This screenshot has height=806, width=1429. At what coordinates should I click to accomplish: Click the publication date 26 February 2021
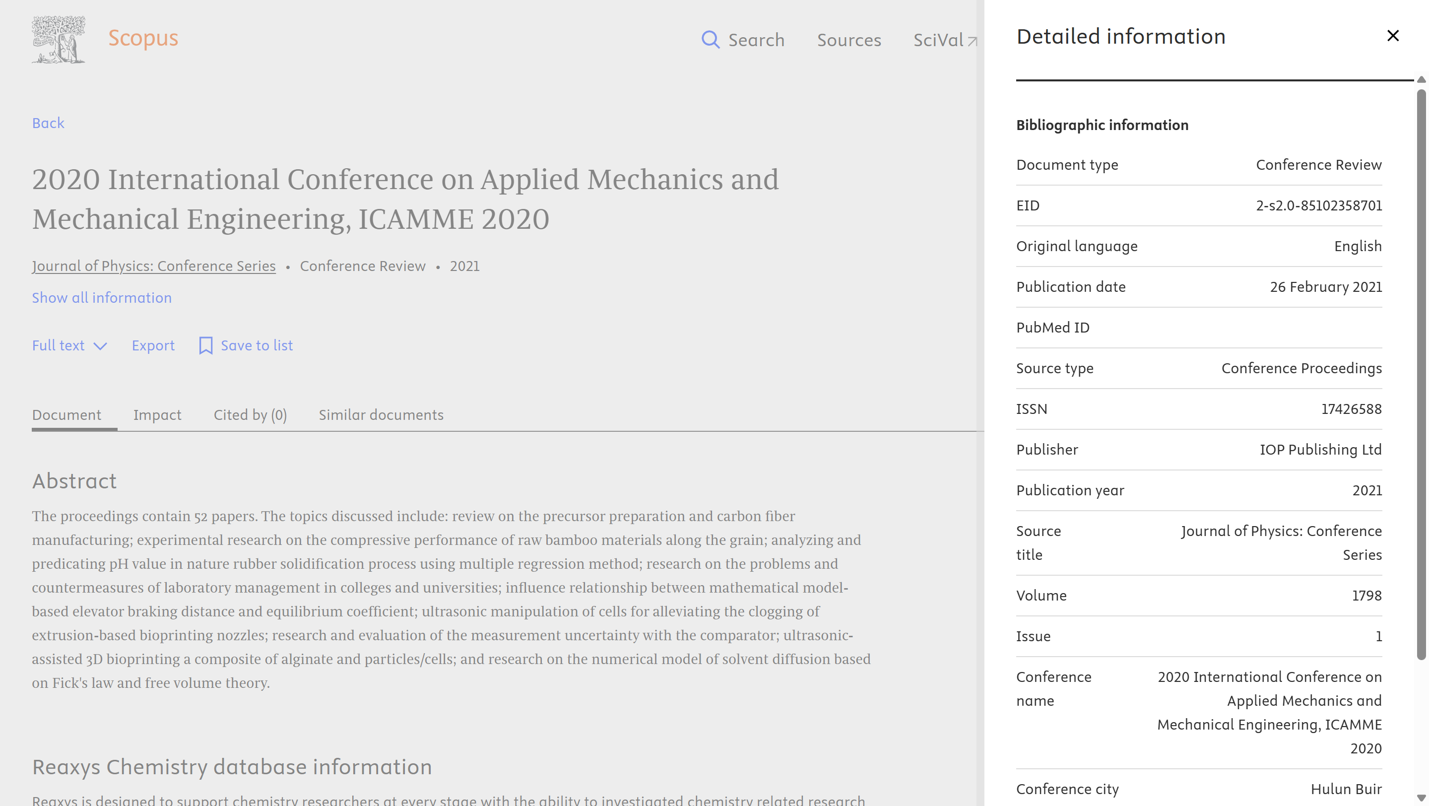(1326, 287)
